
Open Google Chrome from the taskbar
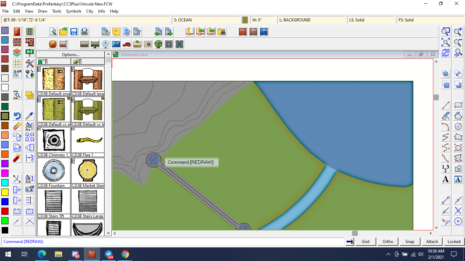tap(125, 254)
